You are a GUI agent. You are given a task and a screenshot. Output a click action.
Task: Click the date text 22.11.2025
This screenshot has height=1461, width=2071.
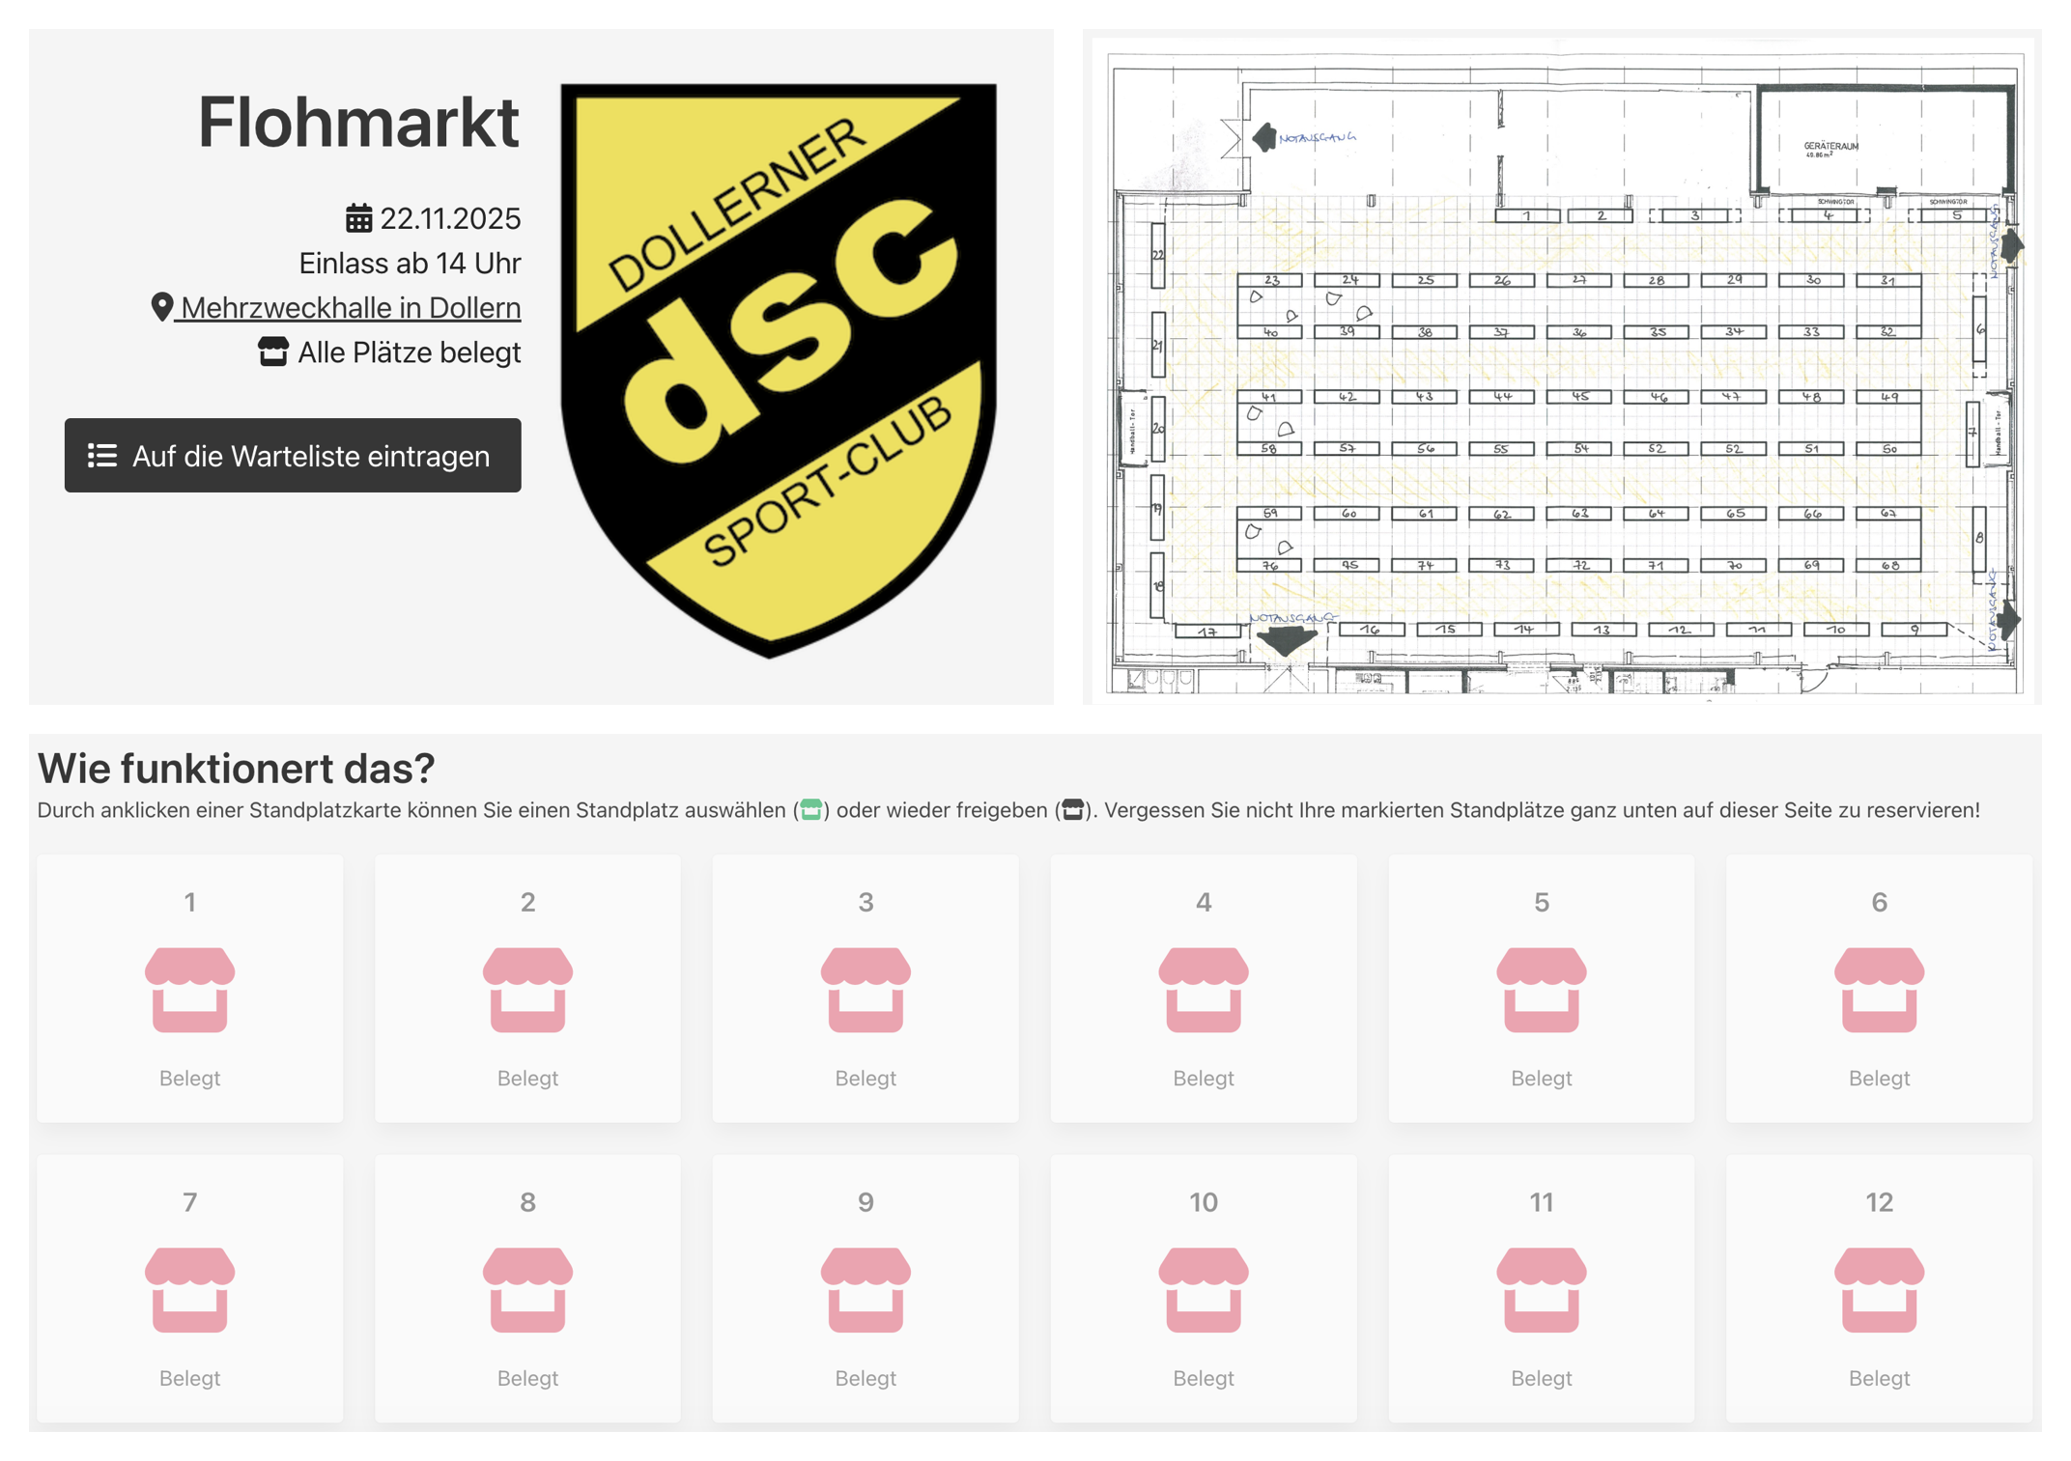point(450,219)
